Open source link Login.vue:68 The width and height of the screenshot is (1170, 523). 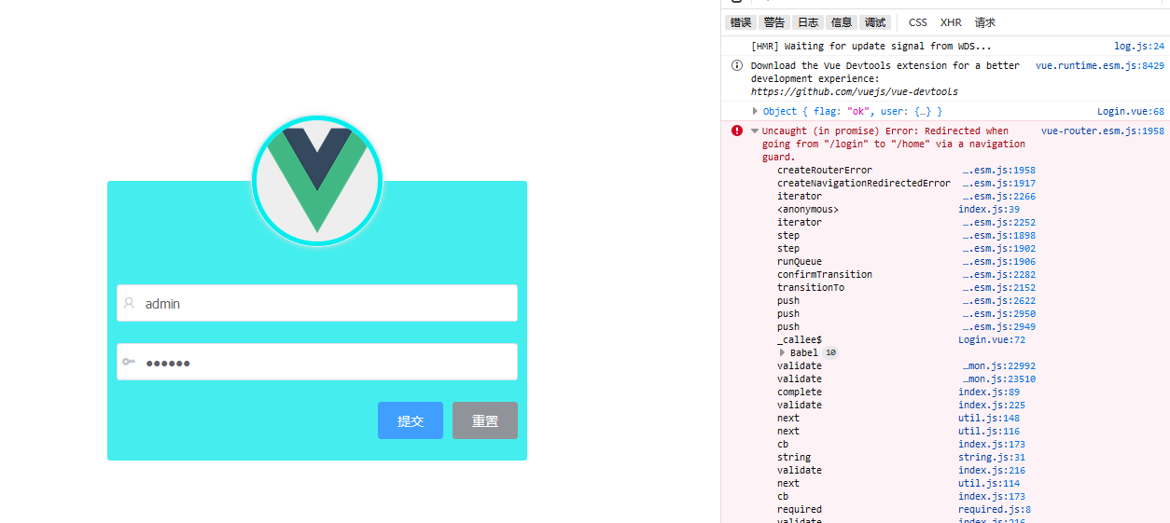click(x=1131, y=111)
